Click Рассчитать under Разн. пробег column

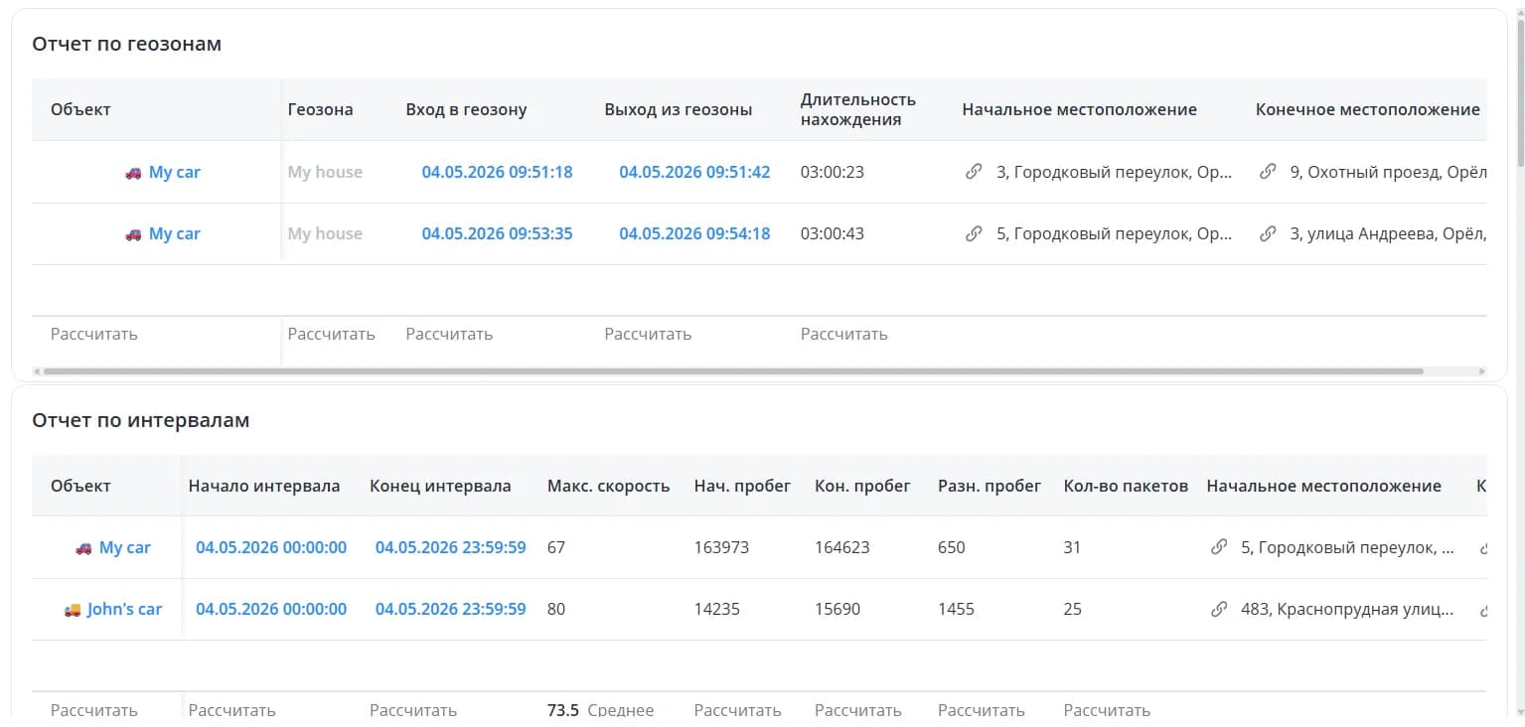(982, 710)
